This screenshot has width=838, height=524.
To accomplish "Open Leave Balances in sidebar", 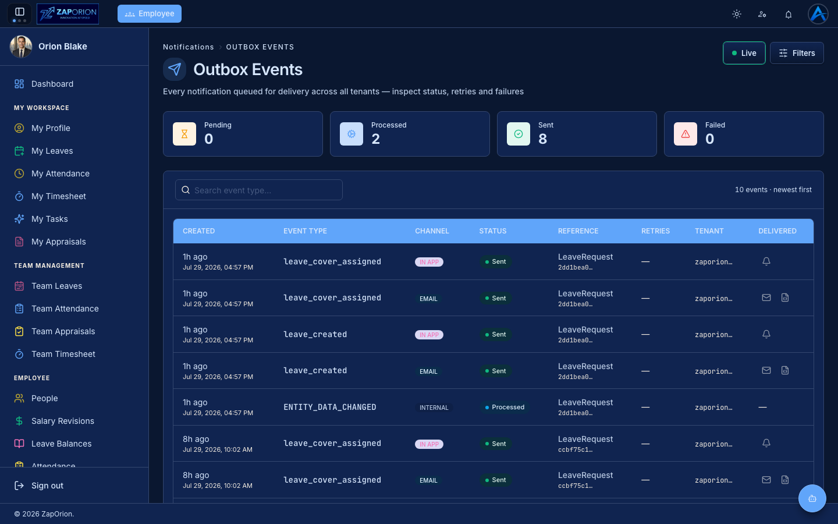I will pyautogui.click(x=74, y=444).
